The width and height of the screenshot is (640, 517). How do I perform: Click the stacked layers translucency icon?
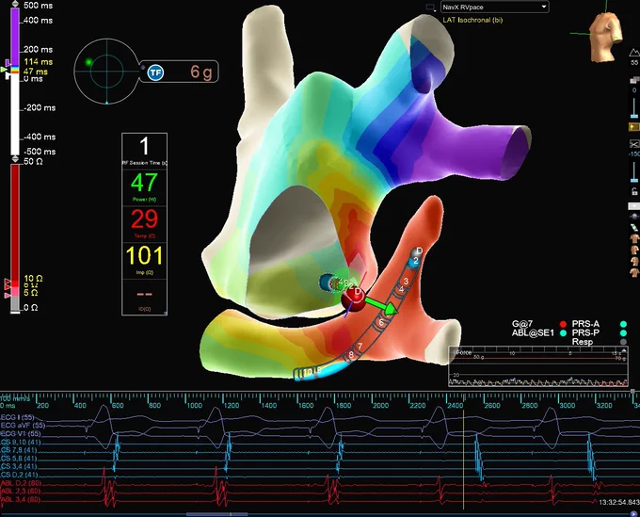pyautogui.click(x=634, y=80)
